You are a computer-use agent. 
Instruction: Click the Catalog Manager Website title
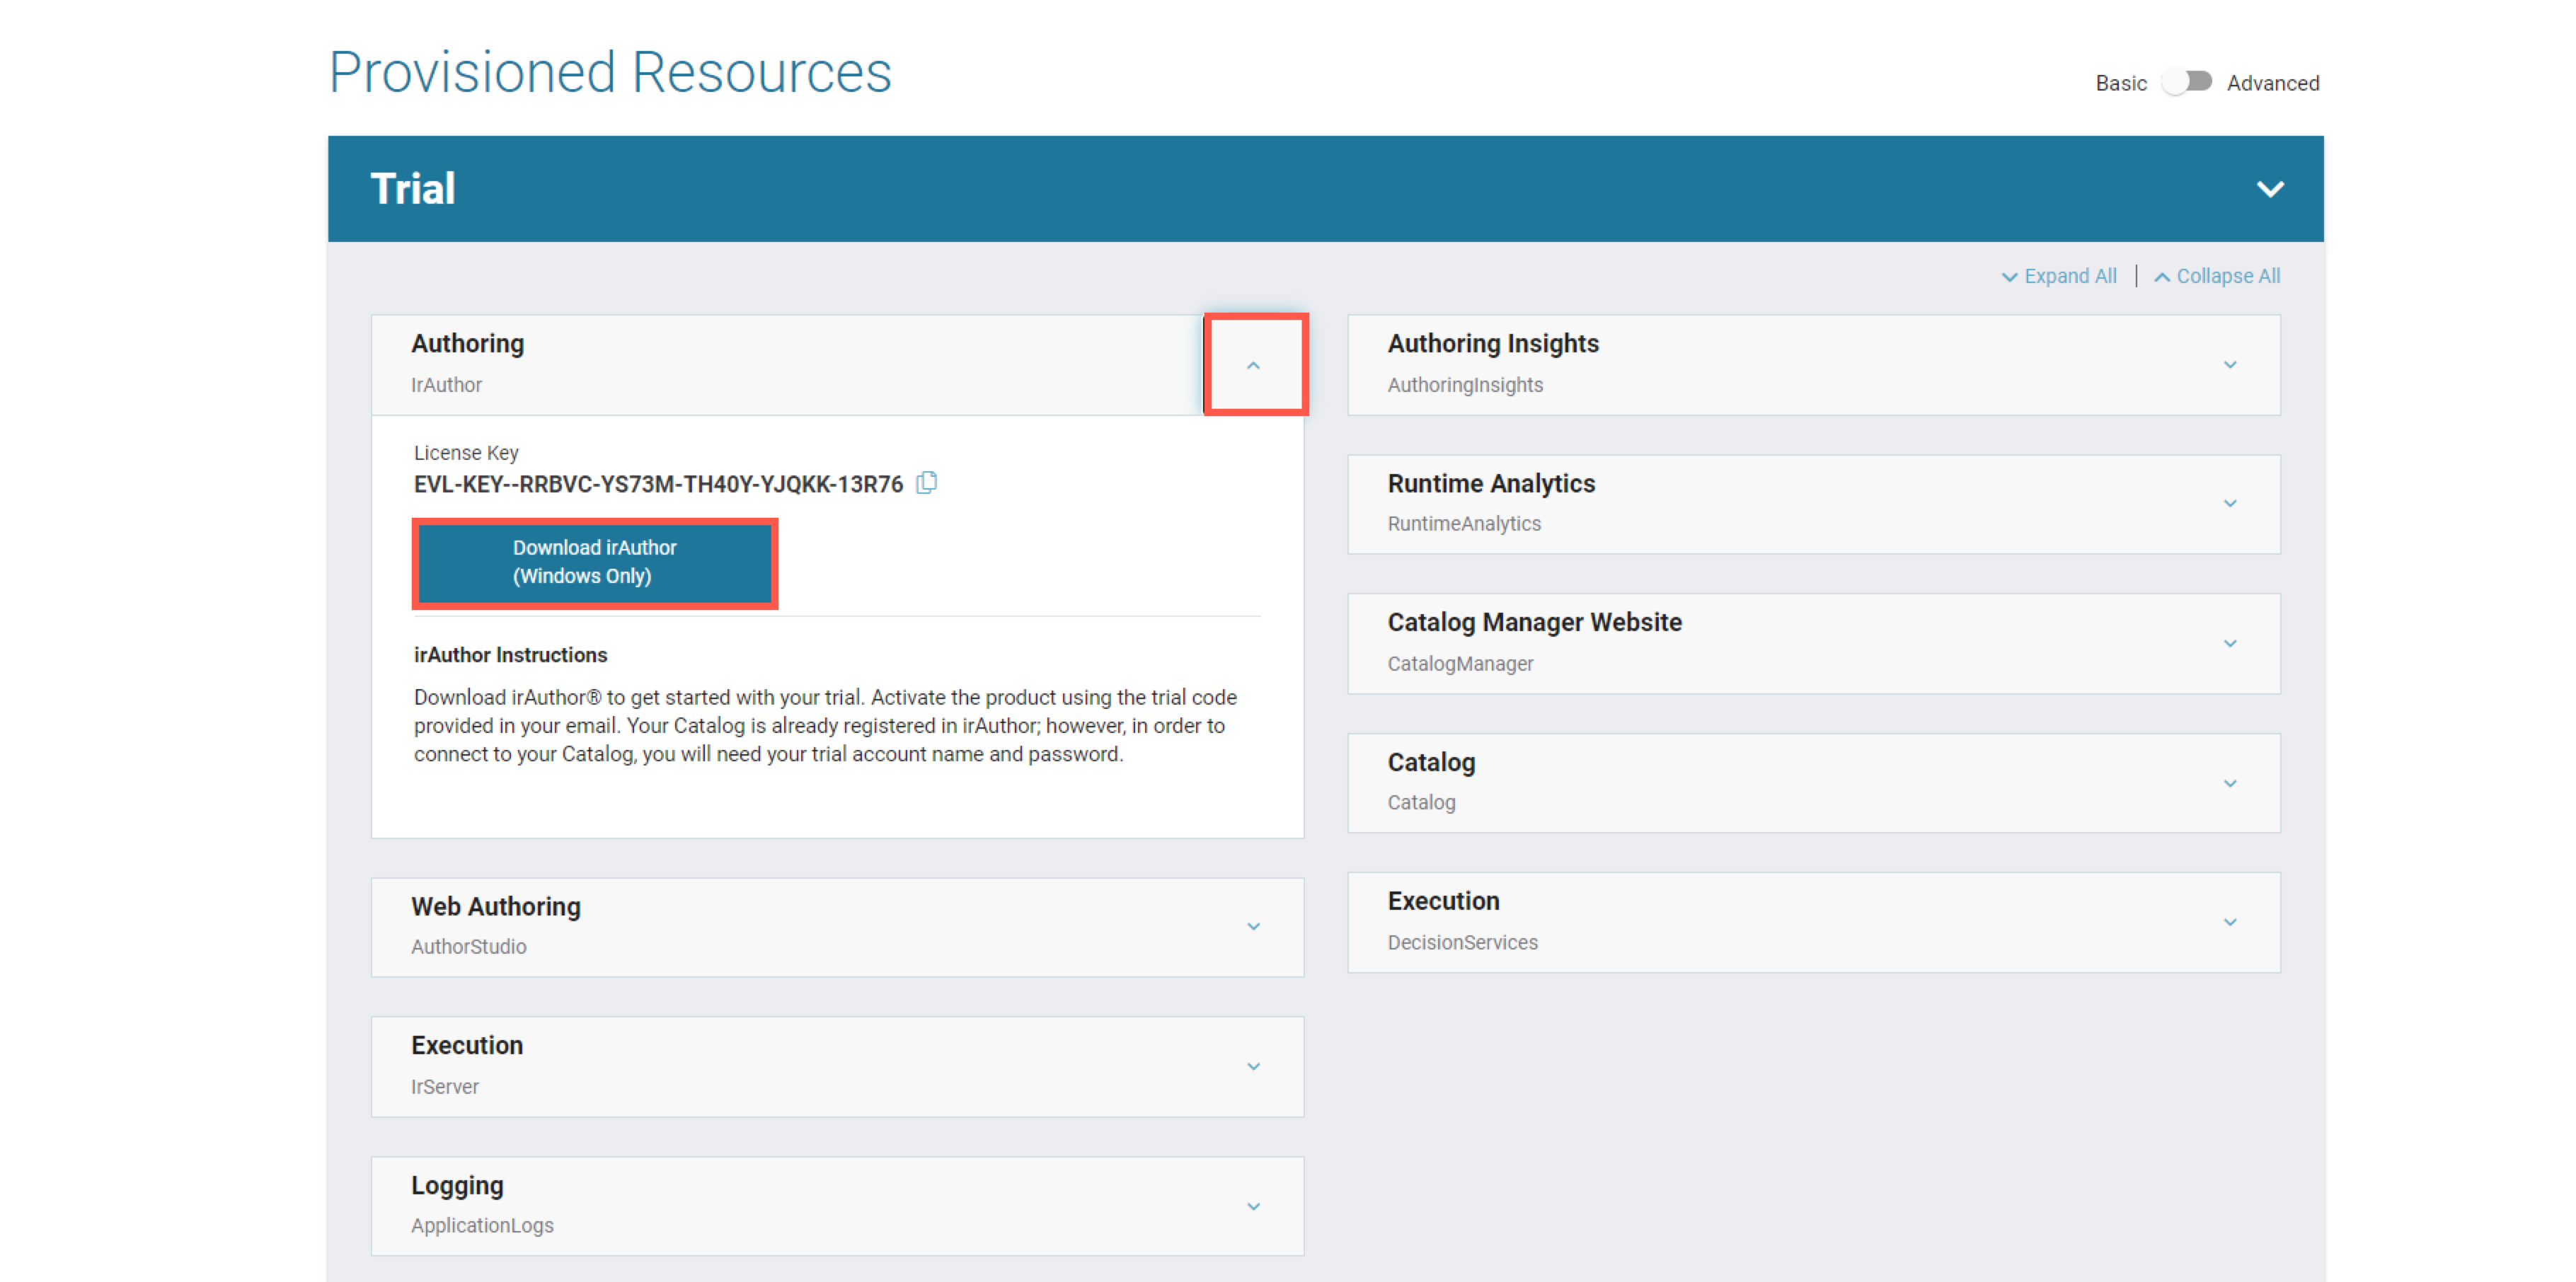pos(1534,623)
